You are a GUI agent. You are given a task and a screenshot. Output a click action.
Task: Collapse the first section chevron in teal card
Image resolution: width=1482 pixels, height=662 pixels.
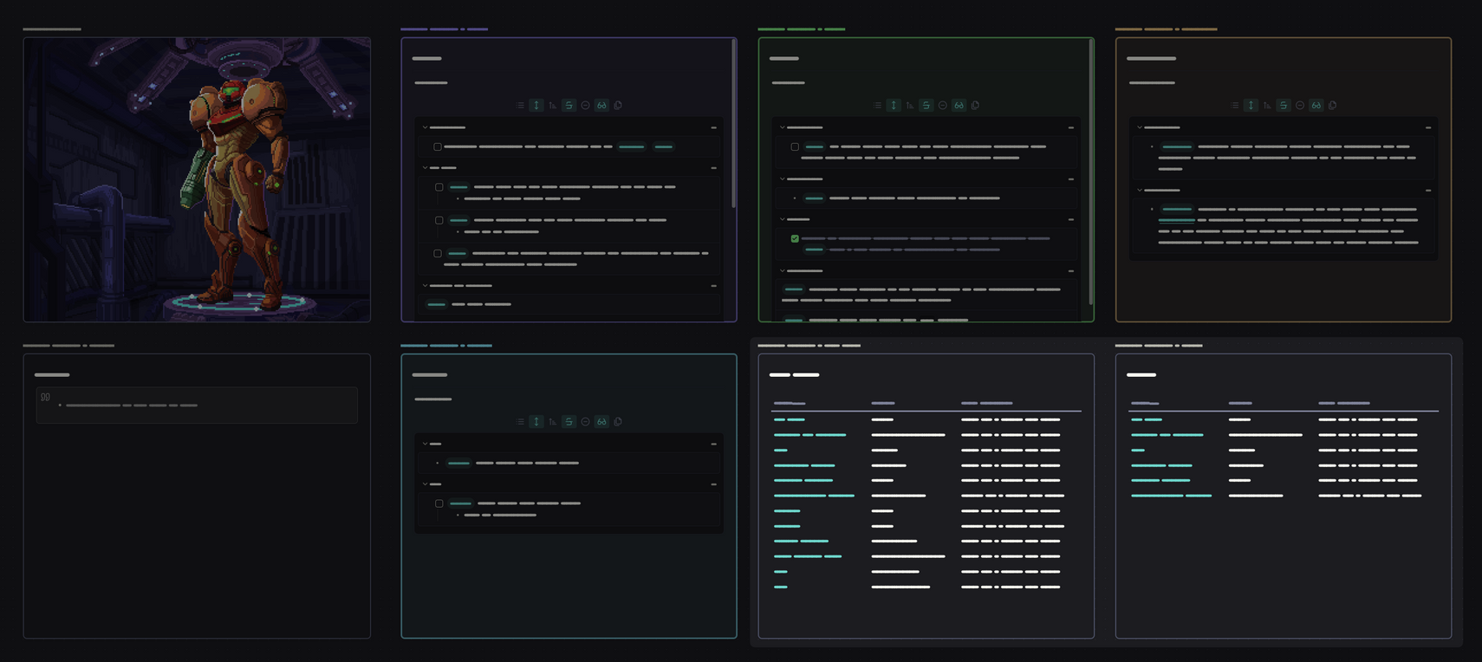(426, 444)
